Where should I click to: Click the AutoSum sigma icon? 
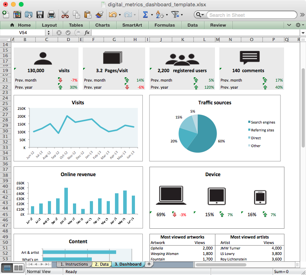(145, 15)
